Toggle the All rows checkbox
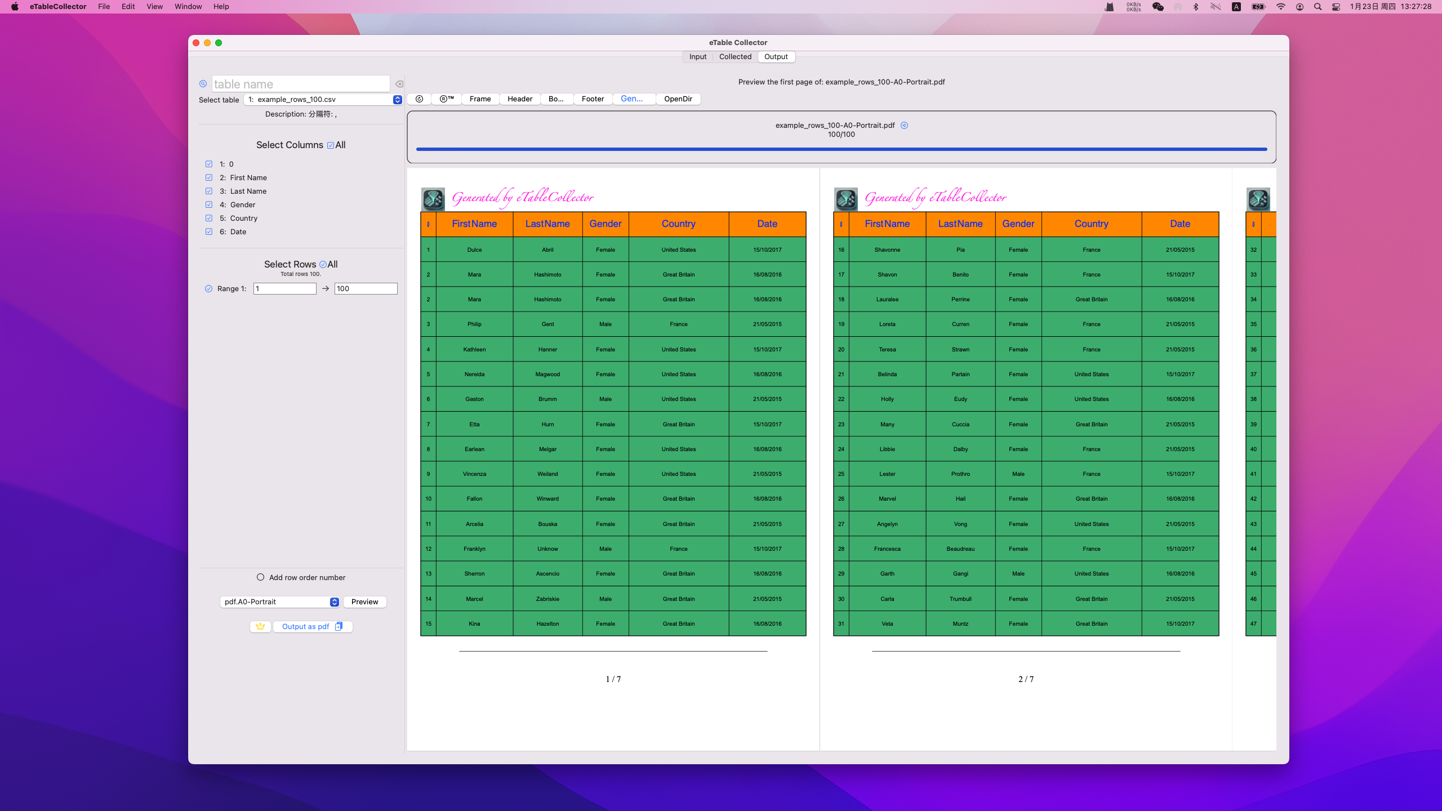 coord(323,265)
